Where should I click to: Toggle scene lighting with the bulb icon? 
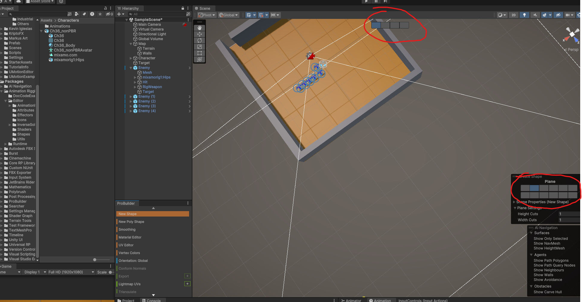(524, 15)
